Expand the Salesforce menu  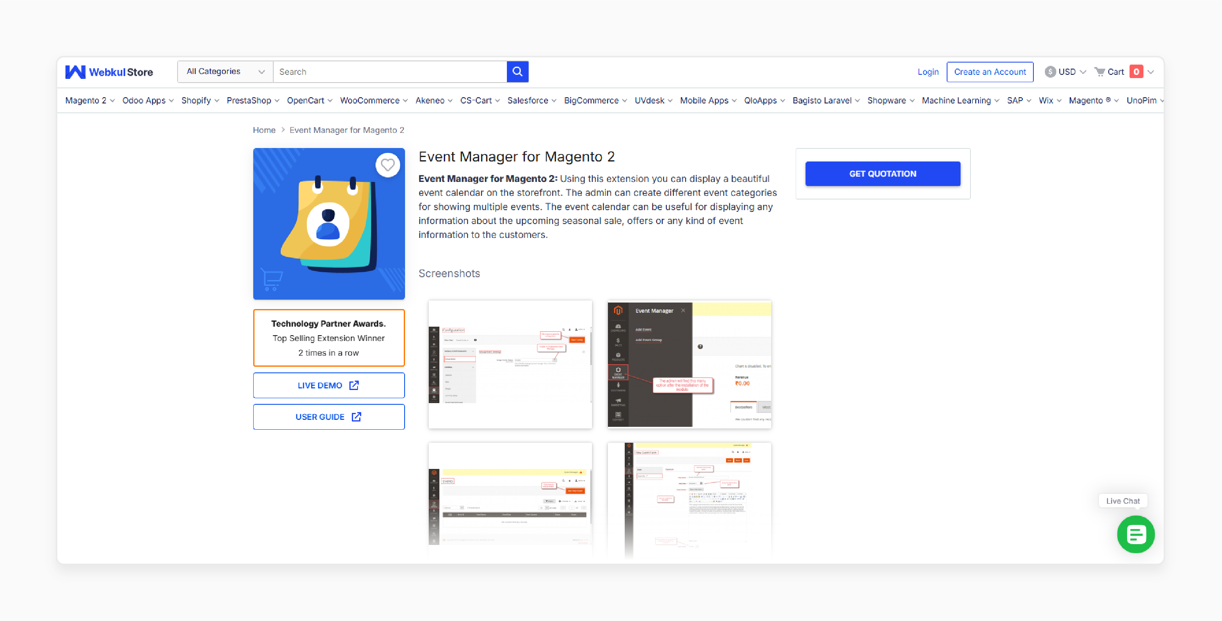(x=532, y=101)
